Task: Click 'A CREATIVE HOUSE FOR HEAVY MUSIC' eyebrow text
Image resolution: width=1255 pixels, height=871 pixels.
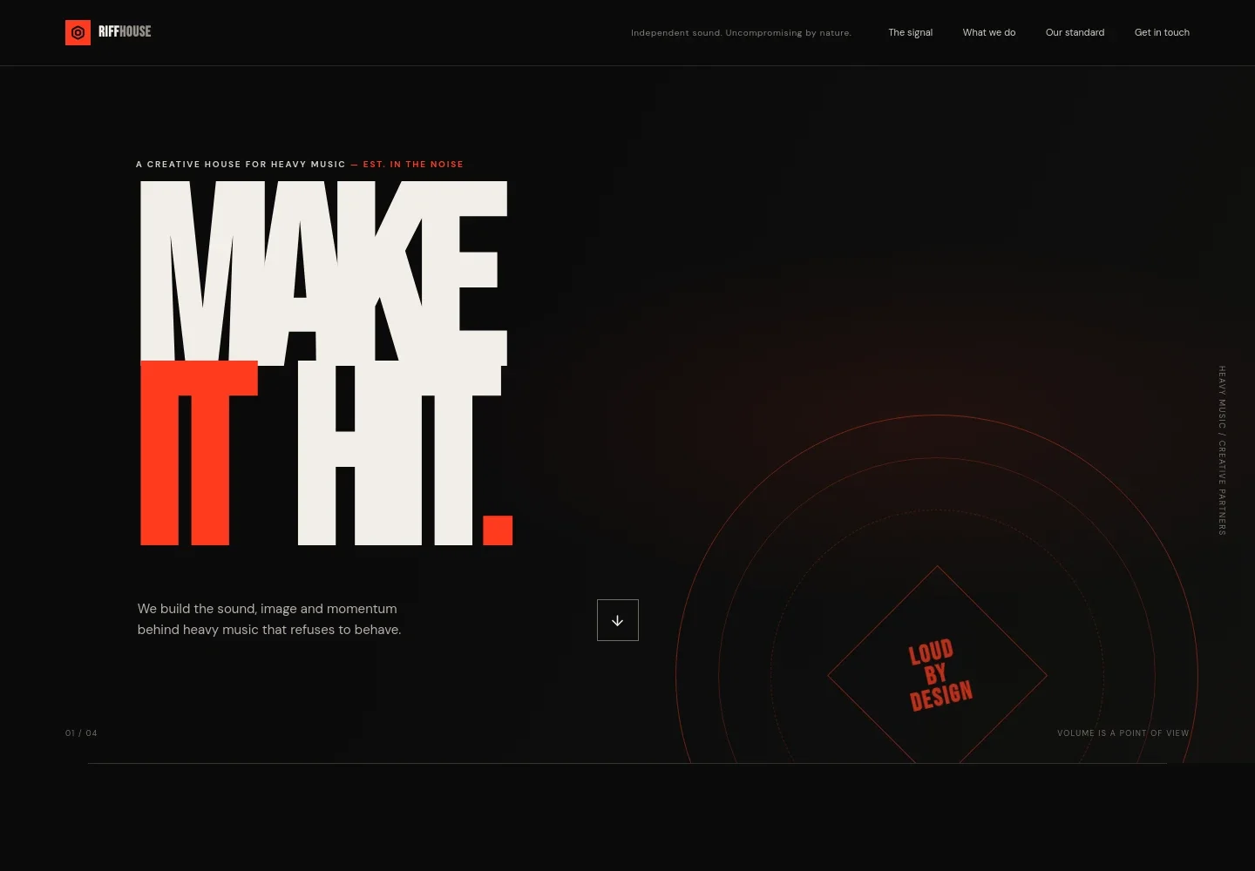Action: (x=241, y=164)
